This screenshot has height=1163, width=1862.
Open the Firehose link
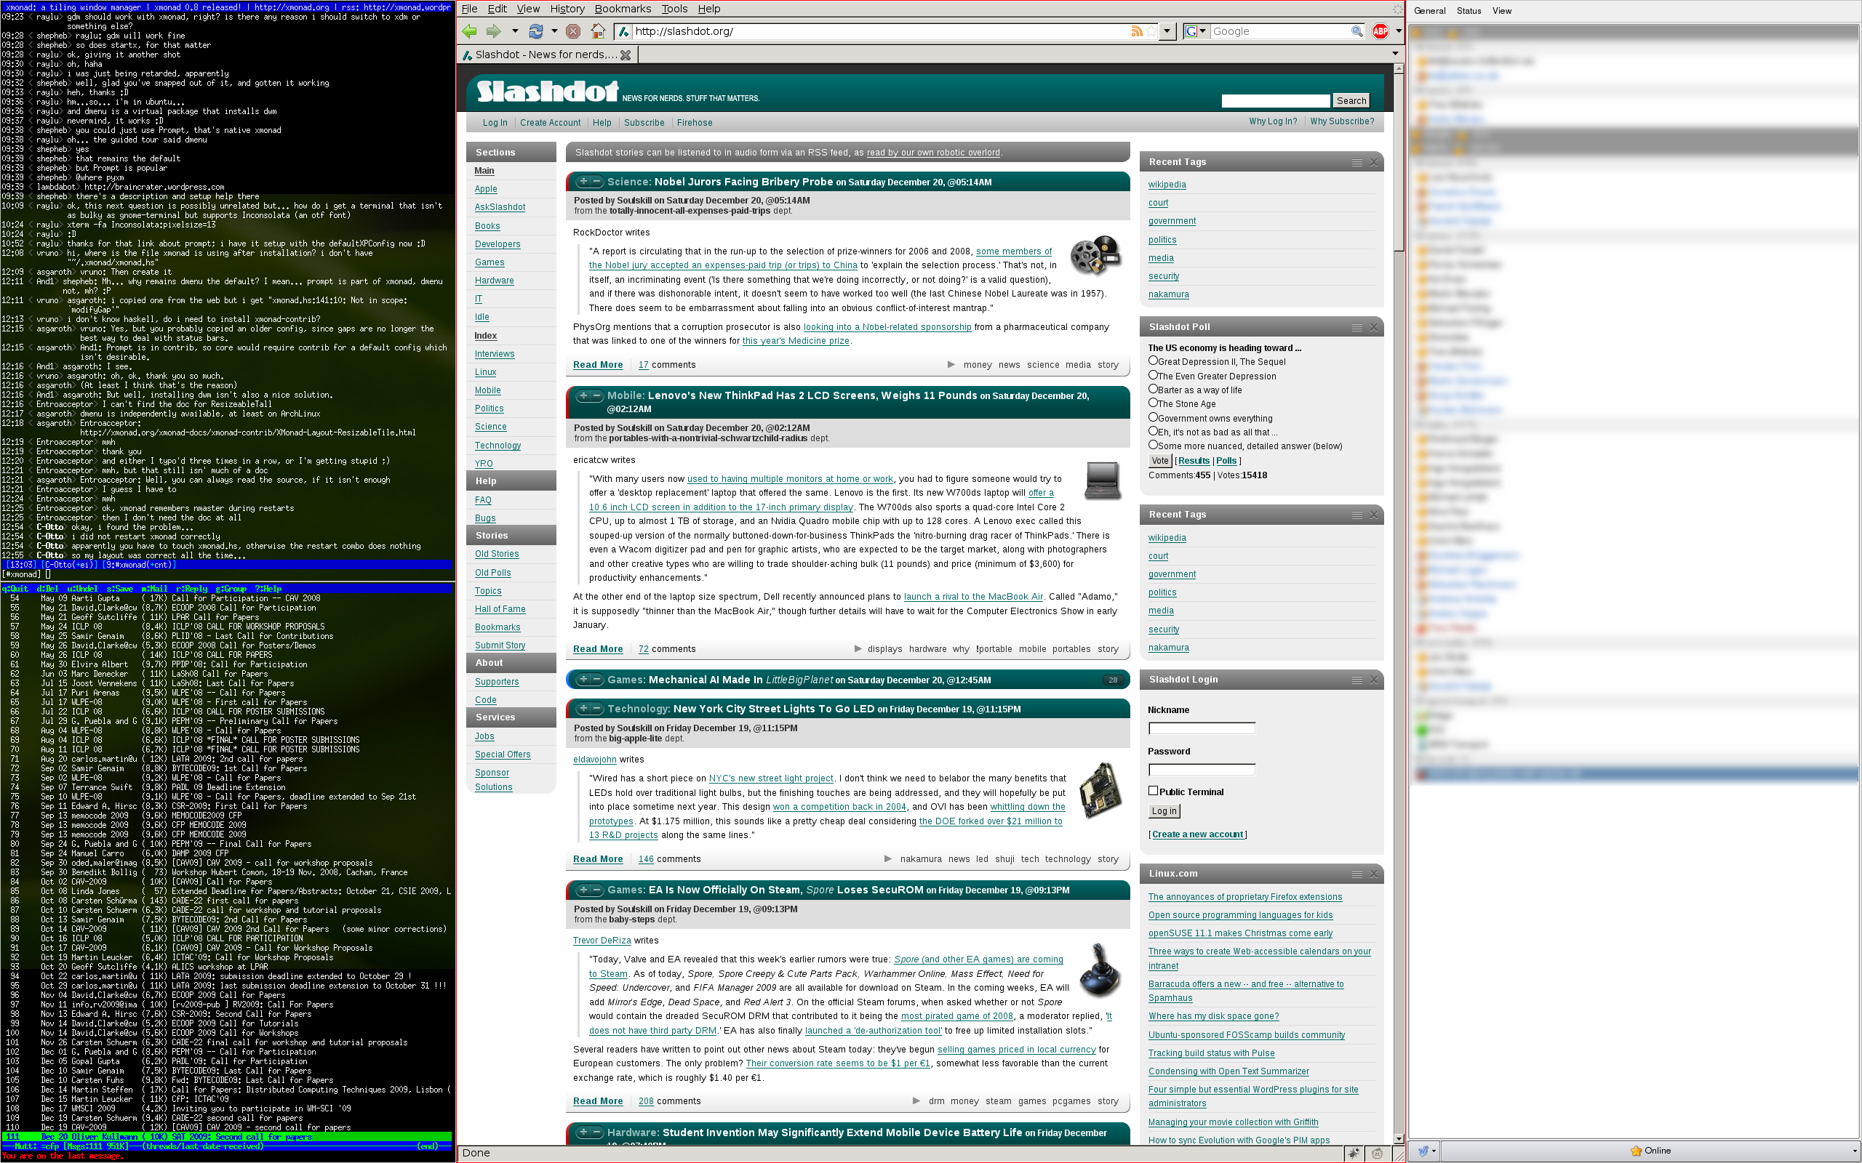coord(695,123)
